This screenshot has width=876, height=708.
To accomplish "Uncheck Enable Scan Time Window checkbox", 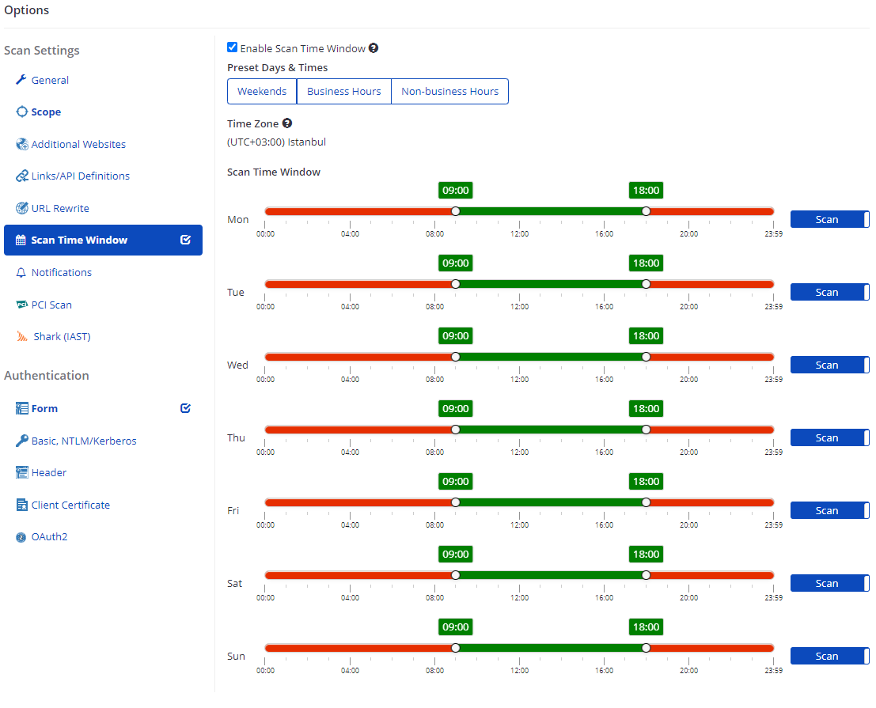I will point(232,47).
